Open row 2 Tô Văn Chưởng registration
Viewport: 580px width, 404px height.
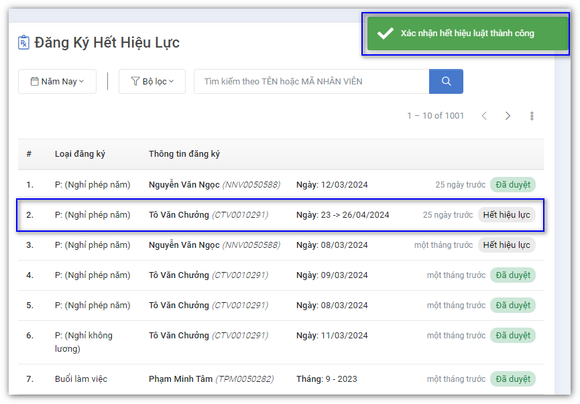pos(178,215)
